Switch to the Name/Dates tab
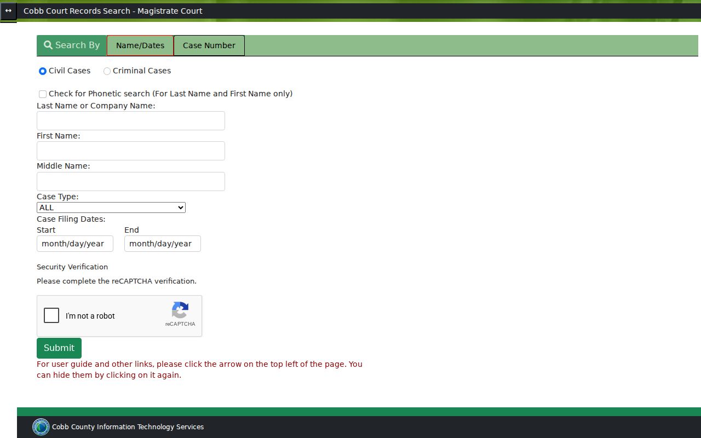 tap(140, 45)
